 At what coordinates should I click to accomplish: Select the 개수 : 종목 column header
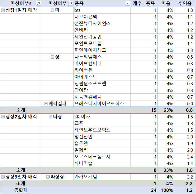(144, 3)
